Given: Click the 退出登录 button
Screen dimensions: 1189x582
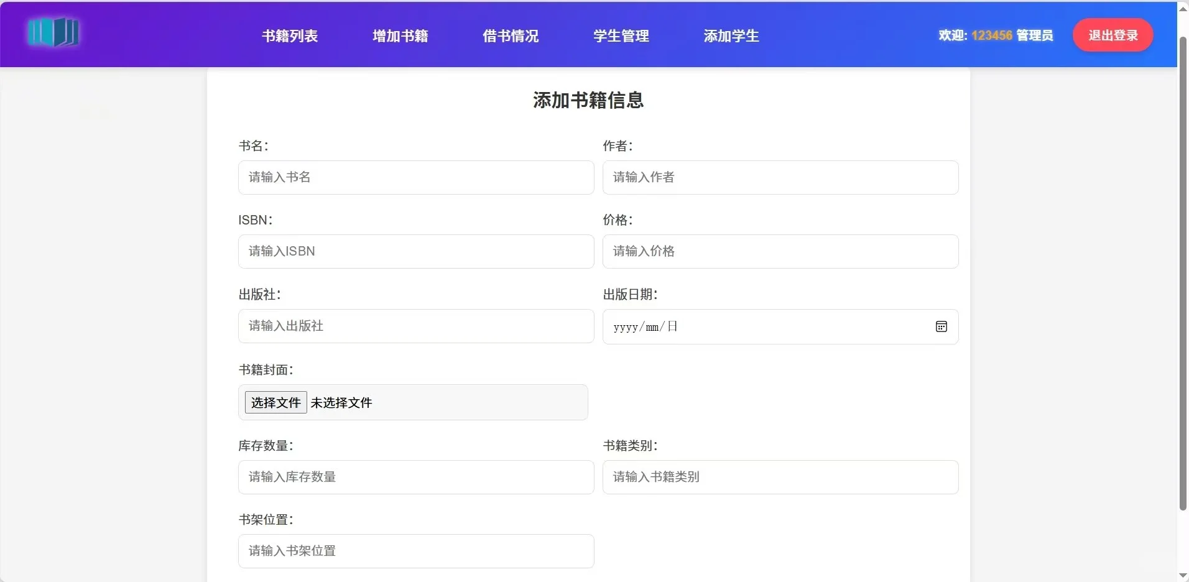Looking at the screenshot, I should click(1112, 35).
